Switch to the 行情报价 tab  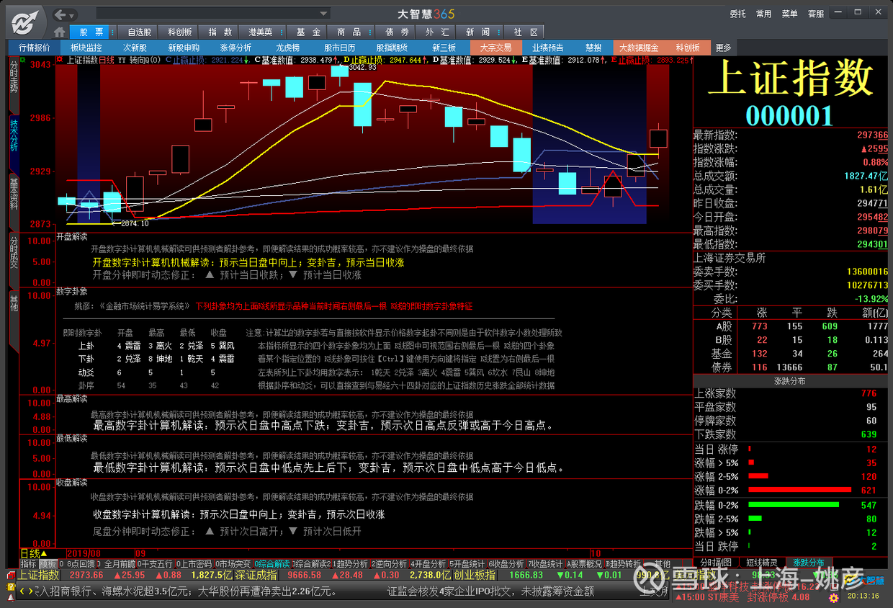coord(34,48)
